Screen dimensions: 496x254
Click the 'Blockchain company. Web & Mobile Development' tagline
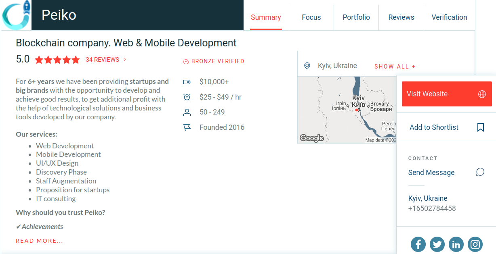coord(126,43)
